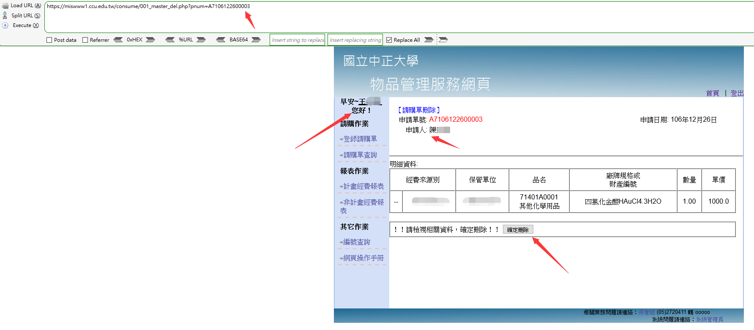Click the Load URL (A) label
This screenshot has height=330, width=754.
click(x=26, y=5)
